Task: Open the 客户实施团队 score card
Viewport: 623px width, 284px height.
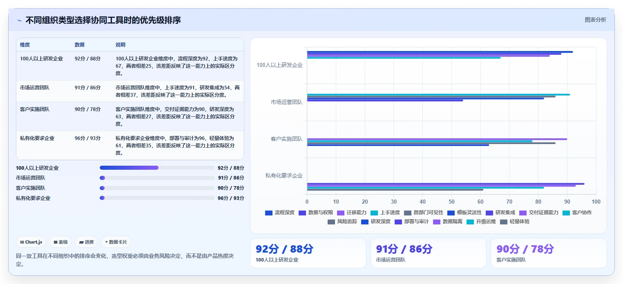Action: point(549,253)
